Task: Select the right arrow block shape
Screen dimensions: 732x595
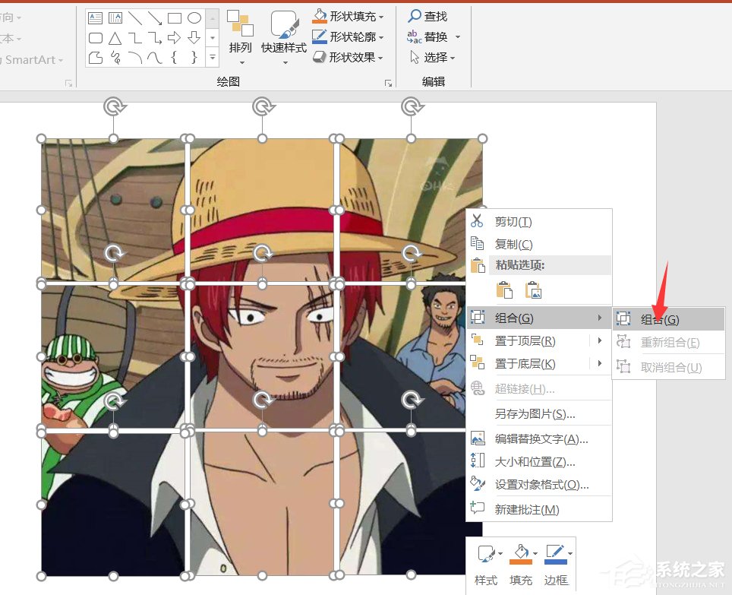Action: pyautogui.click(x=175, y=37)
